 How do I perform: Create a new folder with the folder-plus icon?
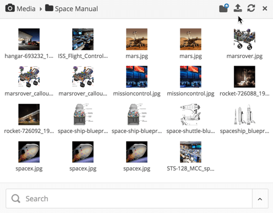(224, 8)
